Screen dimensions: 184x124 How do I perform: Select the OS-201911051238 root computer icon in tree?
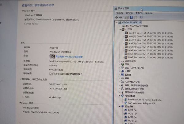click(120, 22)
